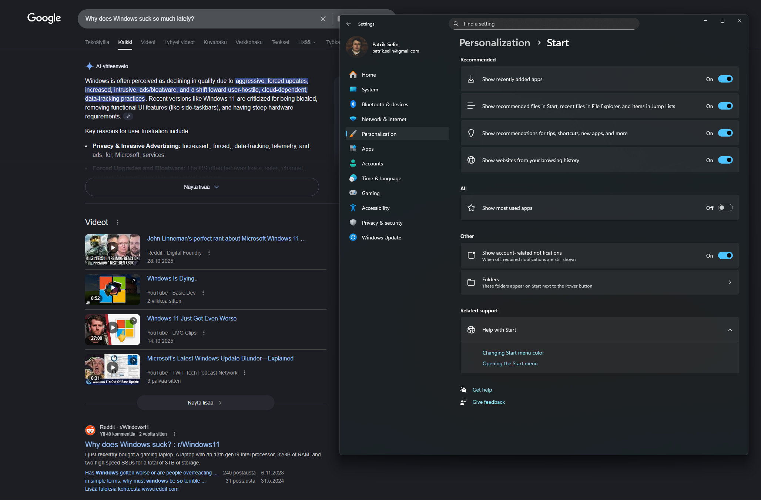Click the Windows Update icon in sidebar

[353, 238]
